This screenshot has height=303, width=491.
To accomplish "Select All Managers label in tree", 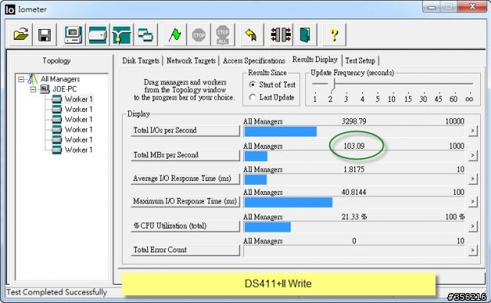I will pos(60,79).
